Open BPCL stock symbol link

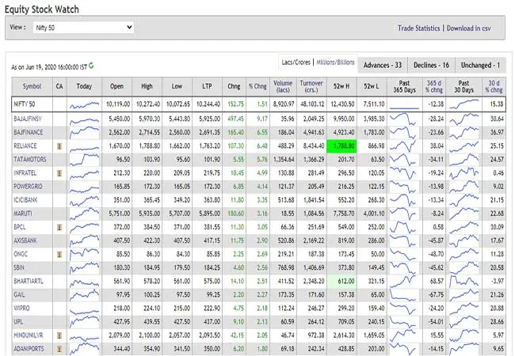pos(19,227)
